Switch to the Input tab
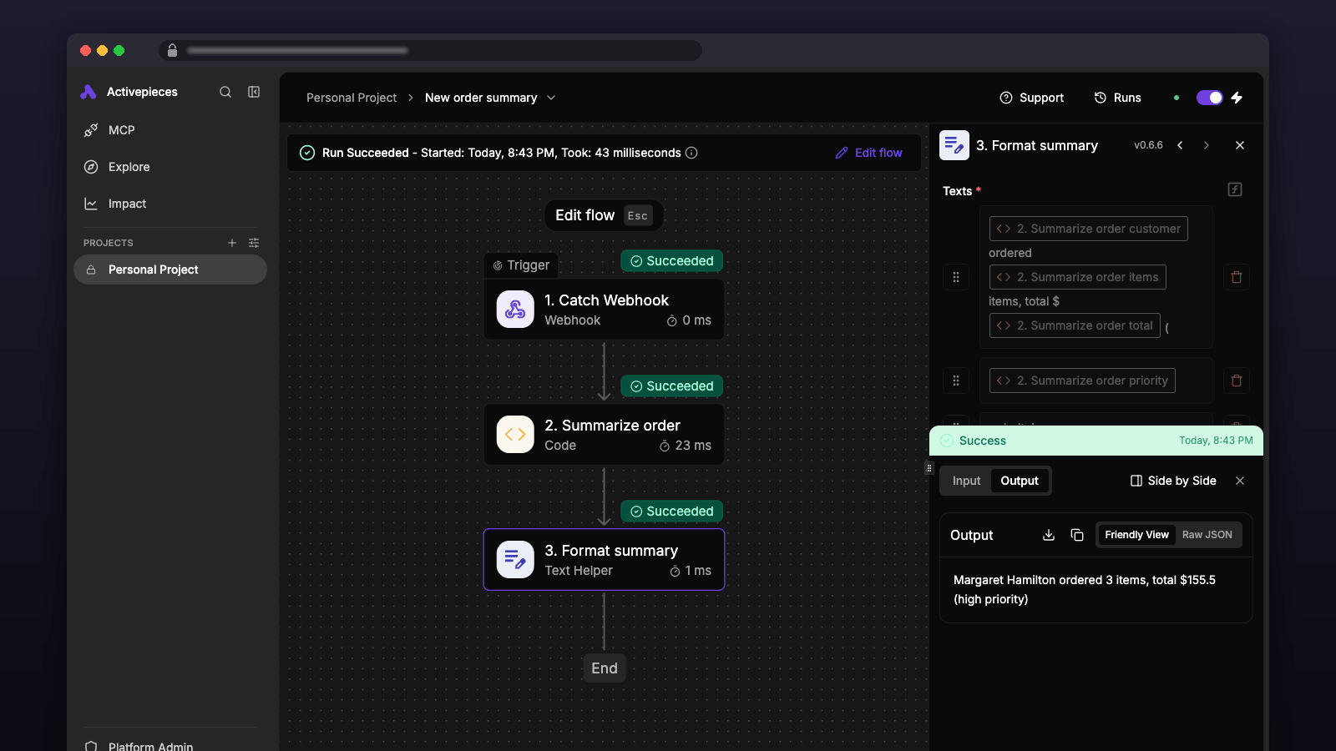 coord(966,481)
